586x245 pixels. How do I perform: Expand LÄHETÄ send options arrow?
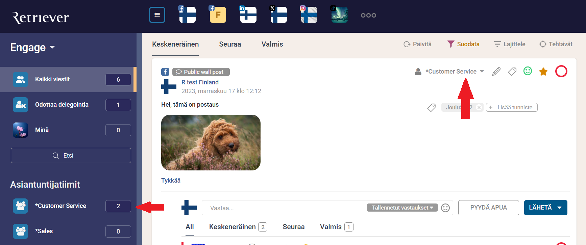click(560, 208)
